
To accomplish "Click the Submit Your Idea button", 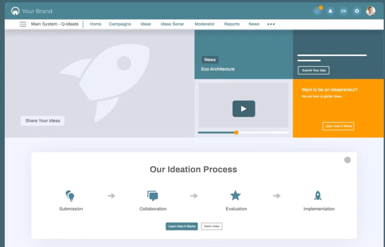I will coord(314,70).
